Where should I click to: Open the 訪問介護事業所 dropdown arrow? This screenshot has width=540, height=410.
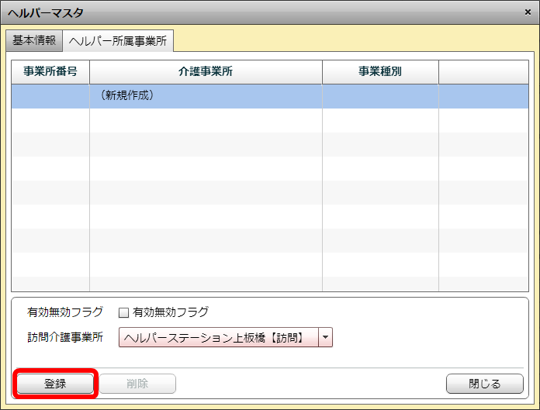click(x=325, y=336)
